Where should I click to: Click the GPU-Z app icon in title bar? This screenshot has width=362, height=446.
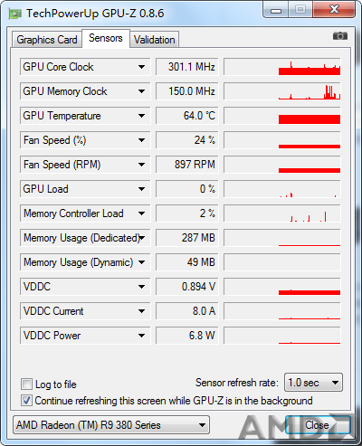(15, 14)
